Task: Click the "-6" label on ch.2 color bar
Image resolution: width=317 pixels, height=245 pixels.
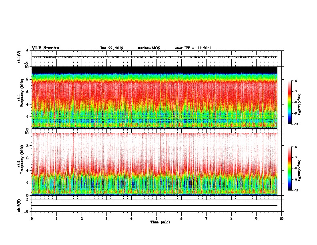Action: pyautogui.click(x=295, y=147)
